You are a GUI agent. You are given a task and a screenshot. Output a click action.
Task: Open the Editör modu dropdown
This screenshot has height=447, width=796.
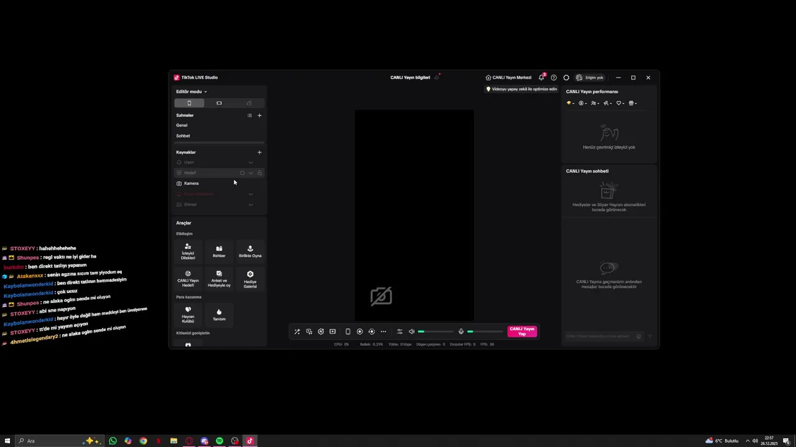tap(192, 92)
